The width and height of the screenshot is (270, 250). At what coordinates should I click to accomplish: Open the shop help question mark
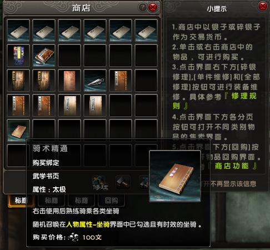(x=142, y=7)
